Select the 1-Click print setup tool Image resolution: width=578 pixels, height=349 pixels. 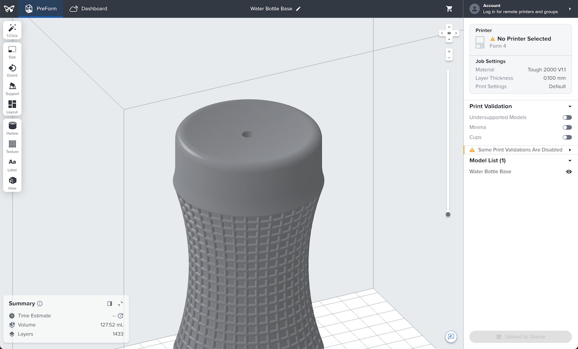tap(12, 30)
